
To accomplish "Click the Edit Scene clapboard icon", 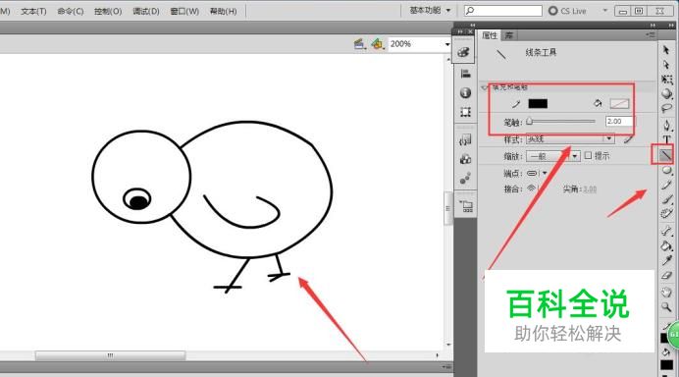I will [359, 44].
